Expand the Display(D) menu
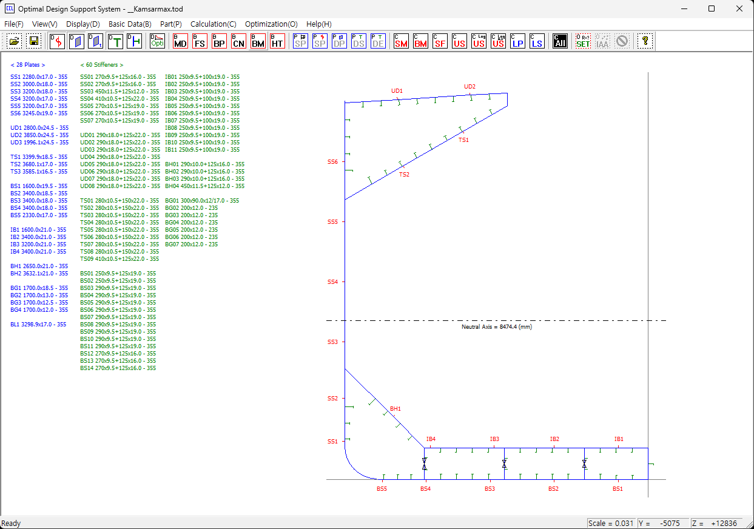Image resolution: width=754 pixels, height=529 pixels. coord(83,24)
